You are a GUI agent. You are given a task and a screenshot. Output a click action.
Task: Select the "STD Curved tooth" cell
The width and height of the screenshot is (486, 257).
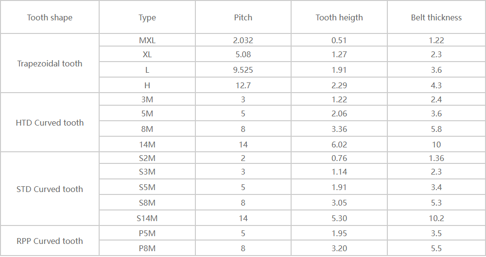(x=50, y=189)
